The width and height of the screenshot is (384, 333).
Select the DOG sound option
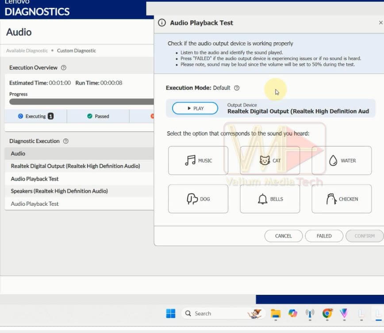[x=198, y=199]
